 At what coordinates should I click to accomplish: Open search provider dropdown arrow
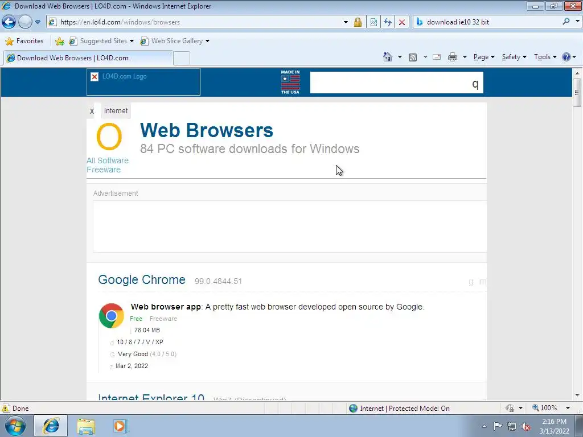(x=577, y=22)
